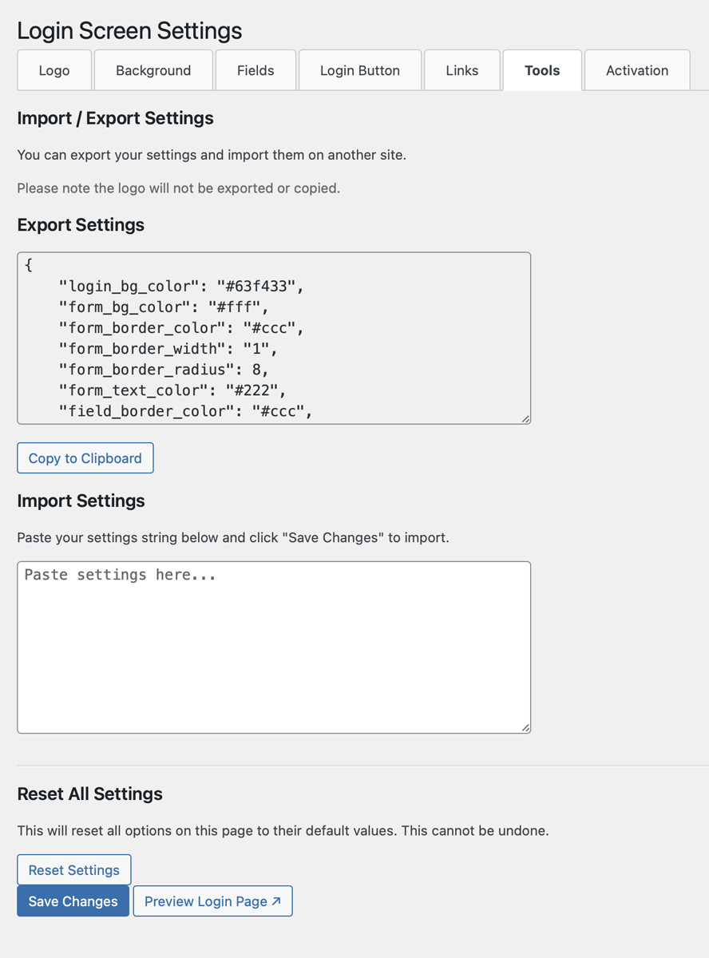Click the Reset All Settings heading
Screen dimensions: 709x958
click(x=89, y=794)
